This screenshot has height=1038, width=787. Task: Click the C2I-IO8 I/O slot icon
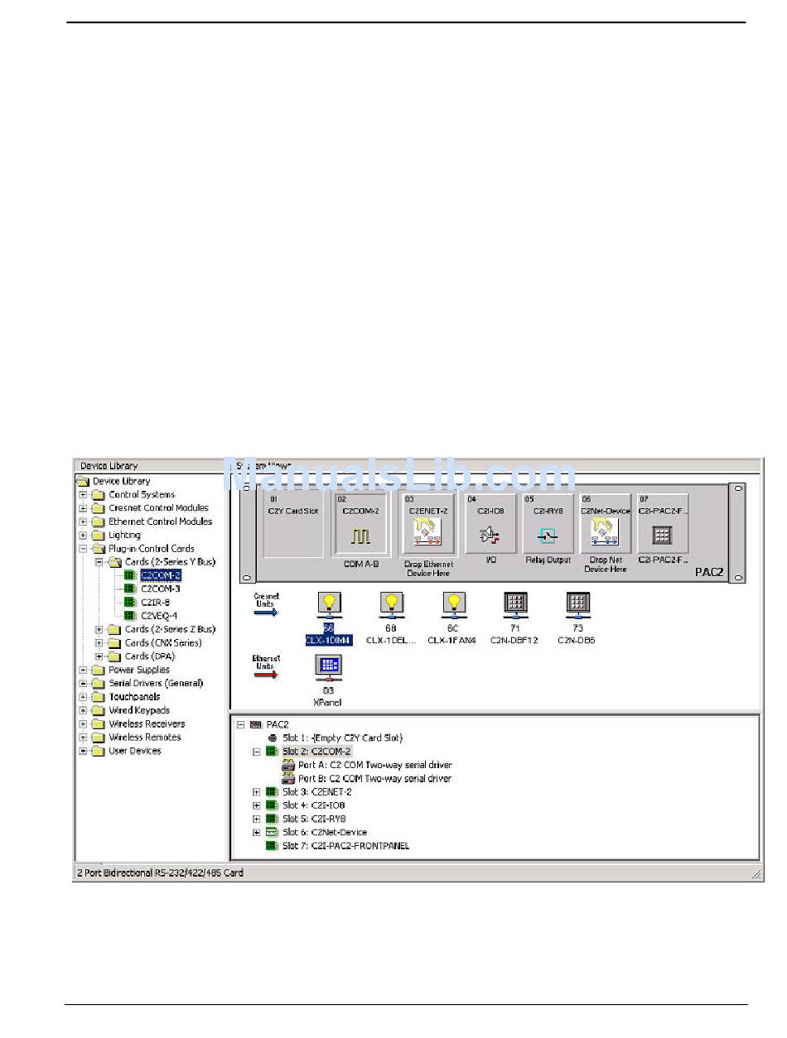[488, 536]
